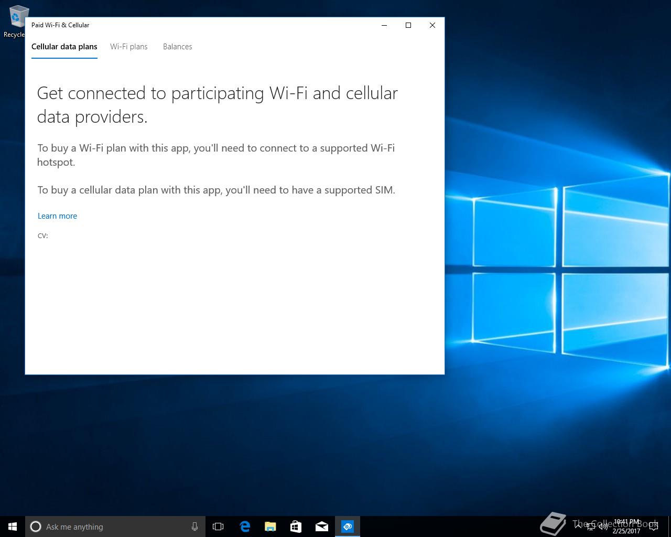This screenshot has width=671, height=537.
Task: Click the 'CV:' label text
Action: tap(43, 236)
